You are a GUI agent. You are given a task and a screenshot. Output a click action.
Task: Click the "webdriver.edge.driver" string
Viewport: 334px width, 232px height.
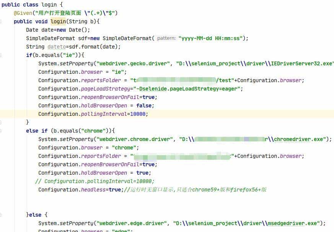pyautogui.click(x=132, y=223)
